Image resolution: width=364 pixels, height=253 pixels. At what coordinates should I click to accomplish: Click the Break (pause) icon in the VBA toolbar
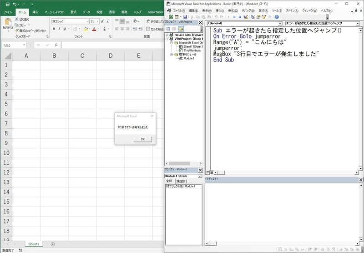[234, 17]
